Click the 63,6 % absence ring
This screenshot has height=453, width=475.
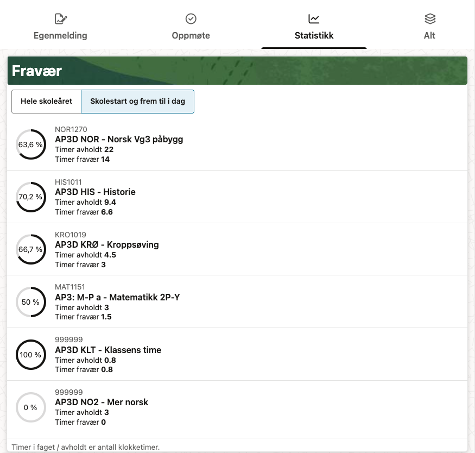click(31, 144)
